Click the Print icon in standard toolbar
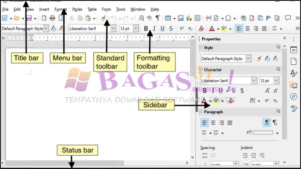Viewport: 301px width, 169px height. coord(52,18)
